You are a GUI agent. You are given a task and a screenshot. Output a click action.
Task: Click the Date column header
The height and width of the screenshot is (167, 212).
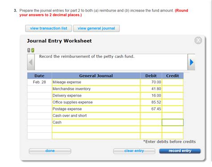(39, 76)
